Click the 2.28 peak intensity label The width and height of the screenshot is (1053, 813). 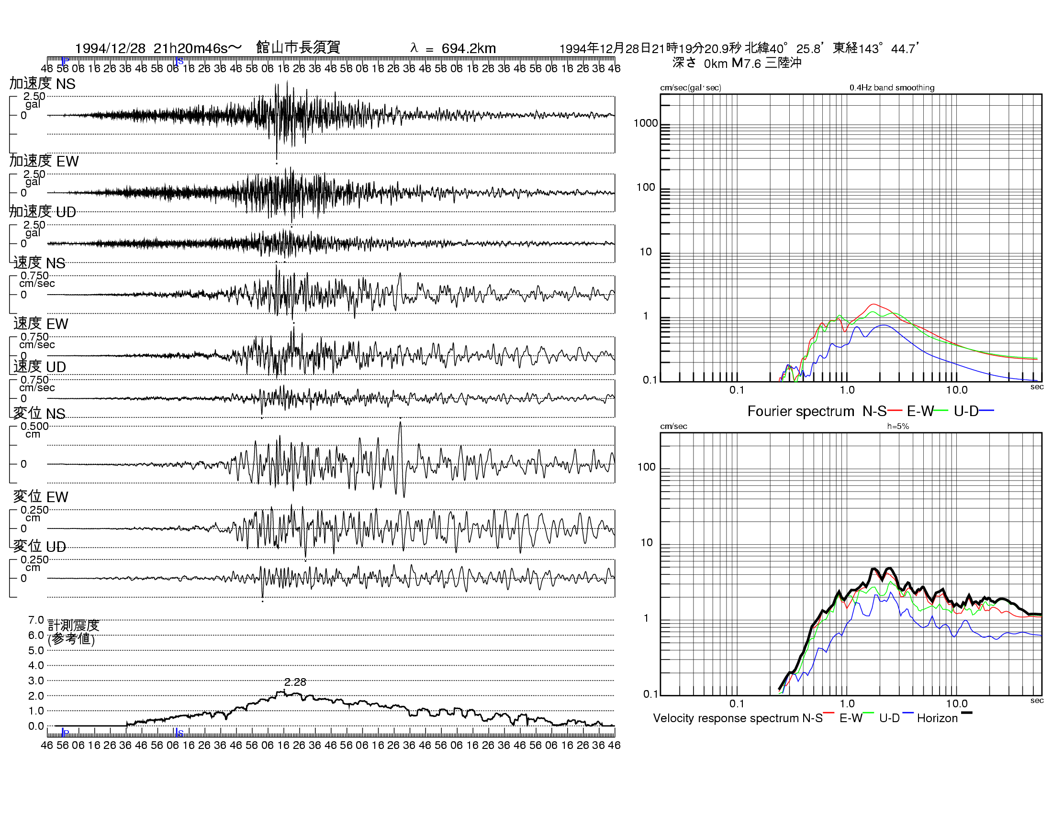pos(295,682)
